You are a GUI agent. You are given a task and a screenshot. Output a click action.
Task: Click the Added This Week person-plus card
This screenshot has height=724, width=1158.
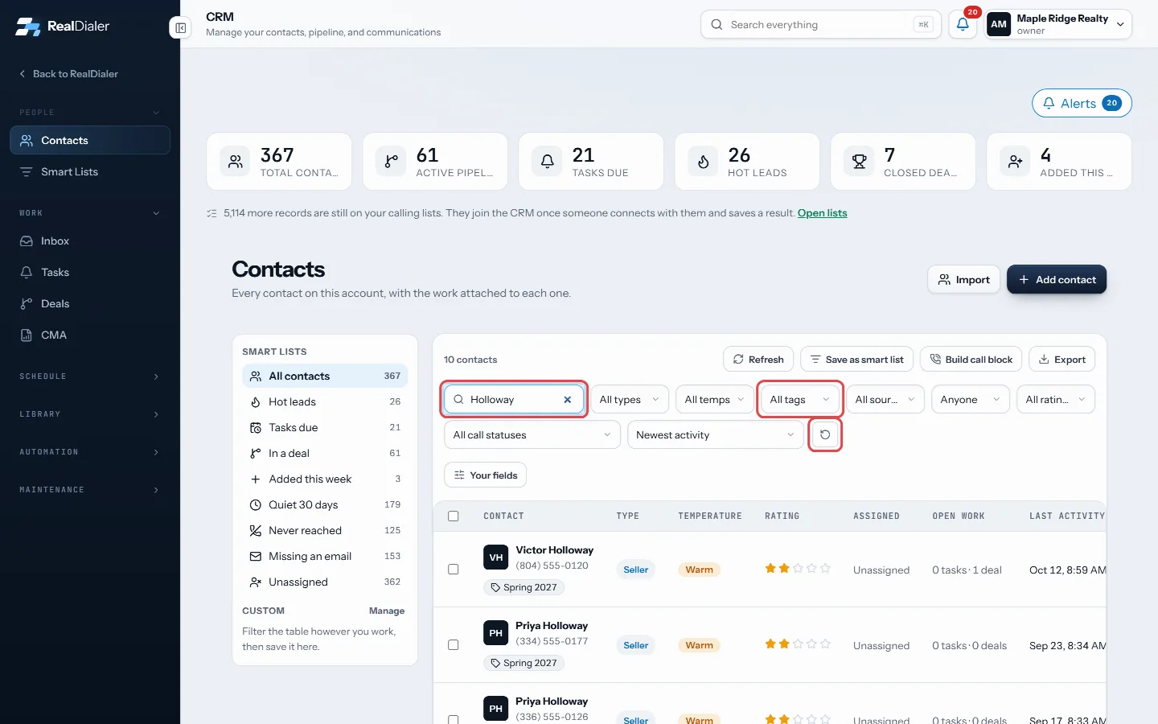pos(1059,162)
